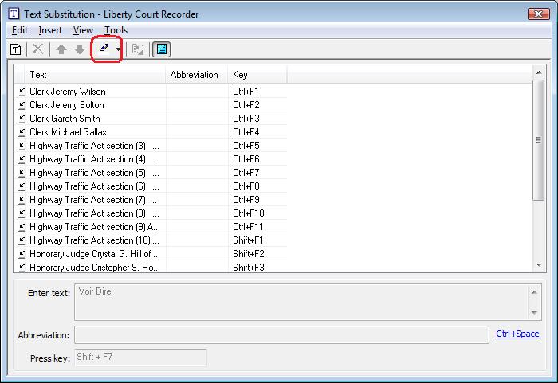Select the Clerk Michael Gallas row
Viewport: 558px width, 383px height.
(x=151, y=132)
